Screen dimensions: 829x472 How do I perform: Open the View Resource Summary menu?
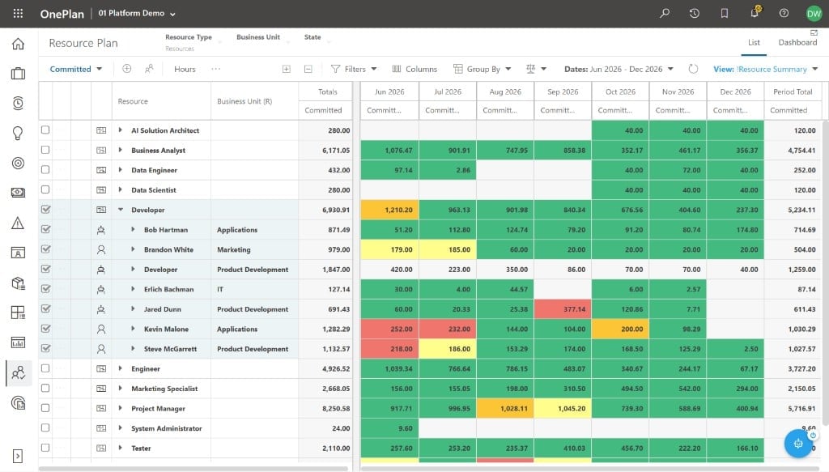coord(766,70)
